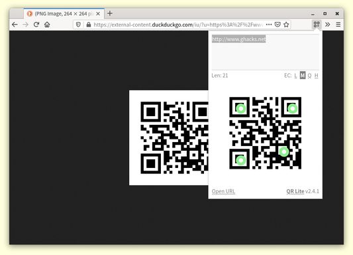This screenshot has width=353, height=255.
Task: Click the v2.4.1 version text
Action: 312,191
